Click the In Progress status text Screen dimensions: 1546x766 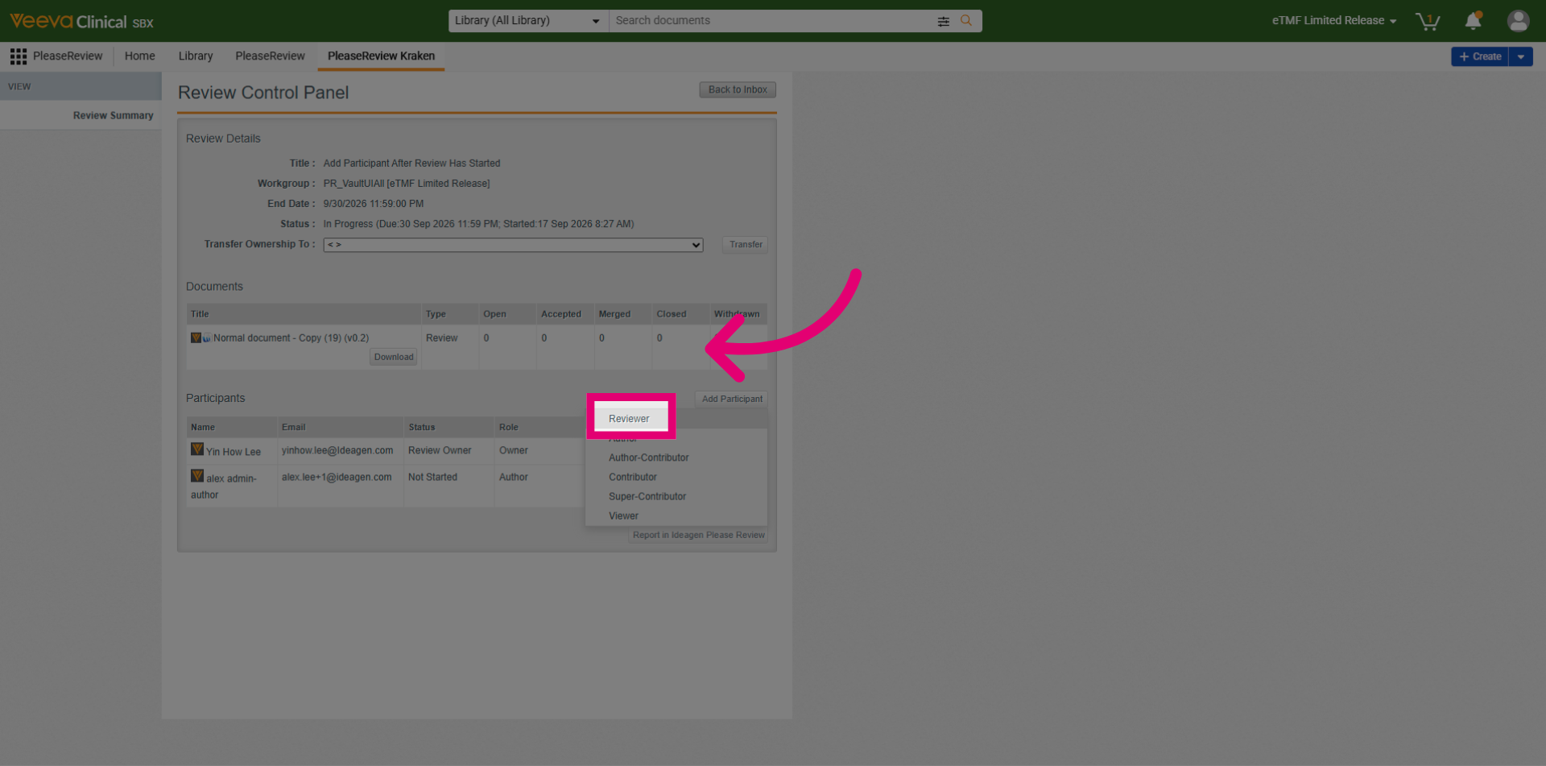pyautogui.click(x=478, y=224)
